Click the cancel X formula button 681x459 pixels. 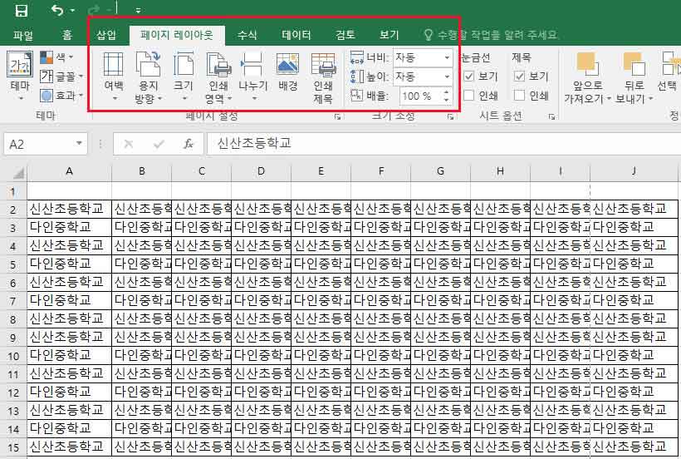coord(128,144)
